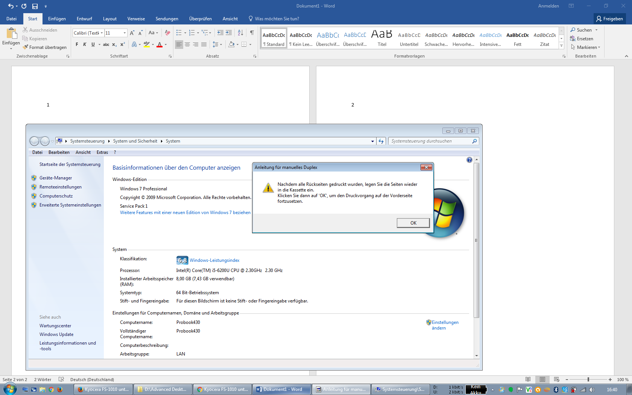Screen dimensions: 632x395
Task: Open the Einfügen ribbon tab
Action: [x=57, y=19]
